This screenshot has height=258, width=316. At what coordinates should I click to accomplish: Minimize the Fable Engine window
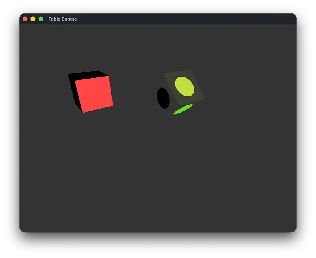33,19
